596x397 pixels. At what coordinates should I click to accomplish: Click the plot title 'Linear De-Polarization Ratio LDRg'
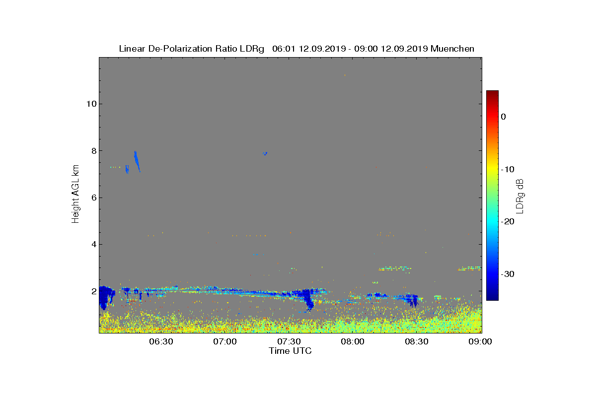192,49
